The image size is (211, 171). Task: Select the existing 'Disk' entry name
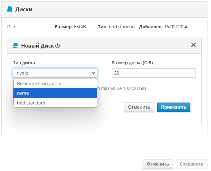point(12,27)
